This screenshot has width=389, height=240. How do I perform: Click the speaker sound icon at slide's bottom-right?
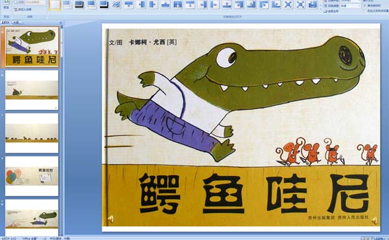pyautogui.click(x=375, y=220)
